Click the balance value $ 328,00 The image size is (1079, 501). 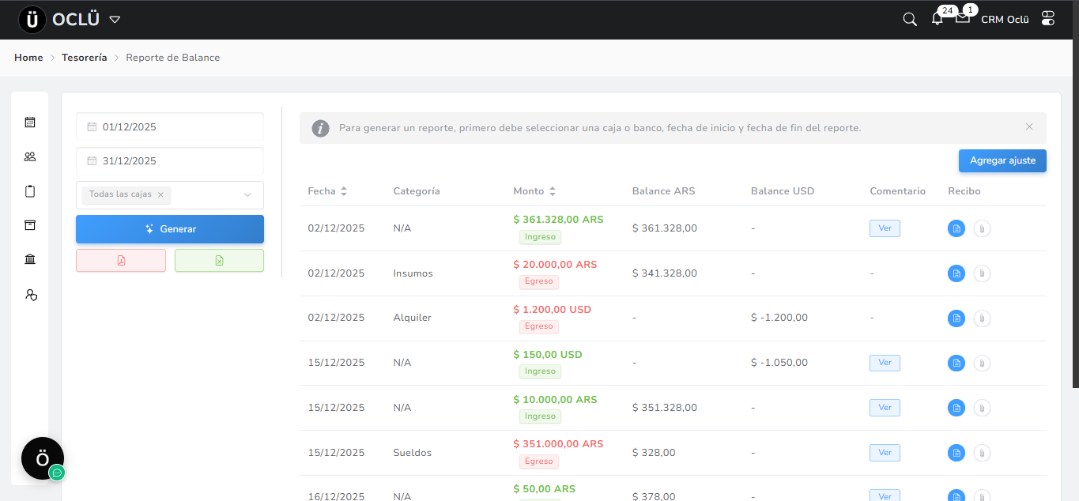click(654, 453)
